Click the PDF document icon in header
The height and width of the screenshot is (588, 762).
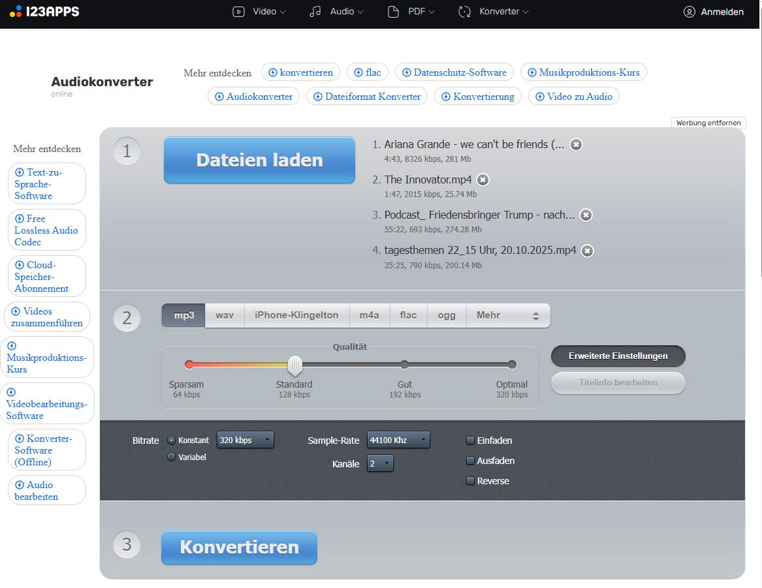pos(393,12)
